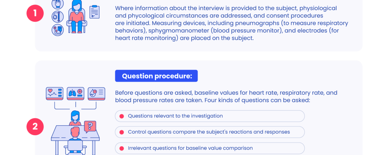Click the 'Control questions compare' list item

pyautogui.click(x=210, y=132)
